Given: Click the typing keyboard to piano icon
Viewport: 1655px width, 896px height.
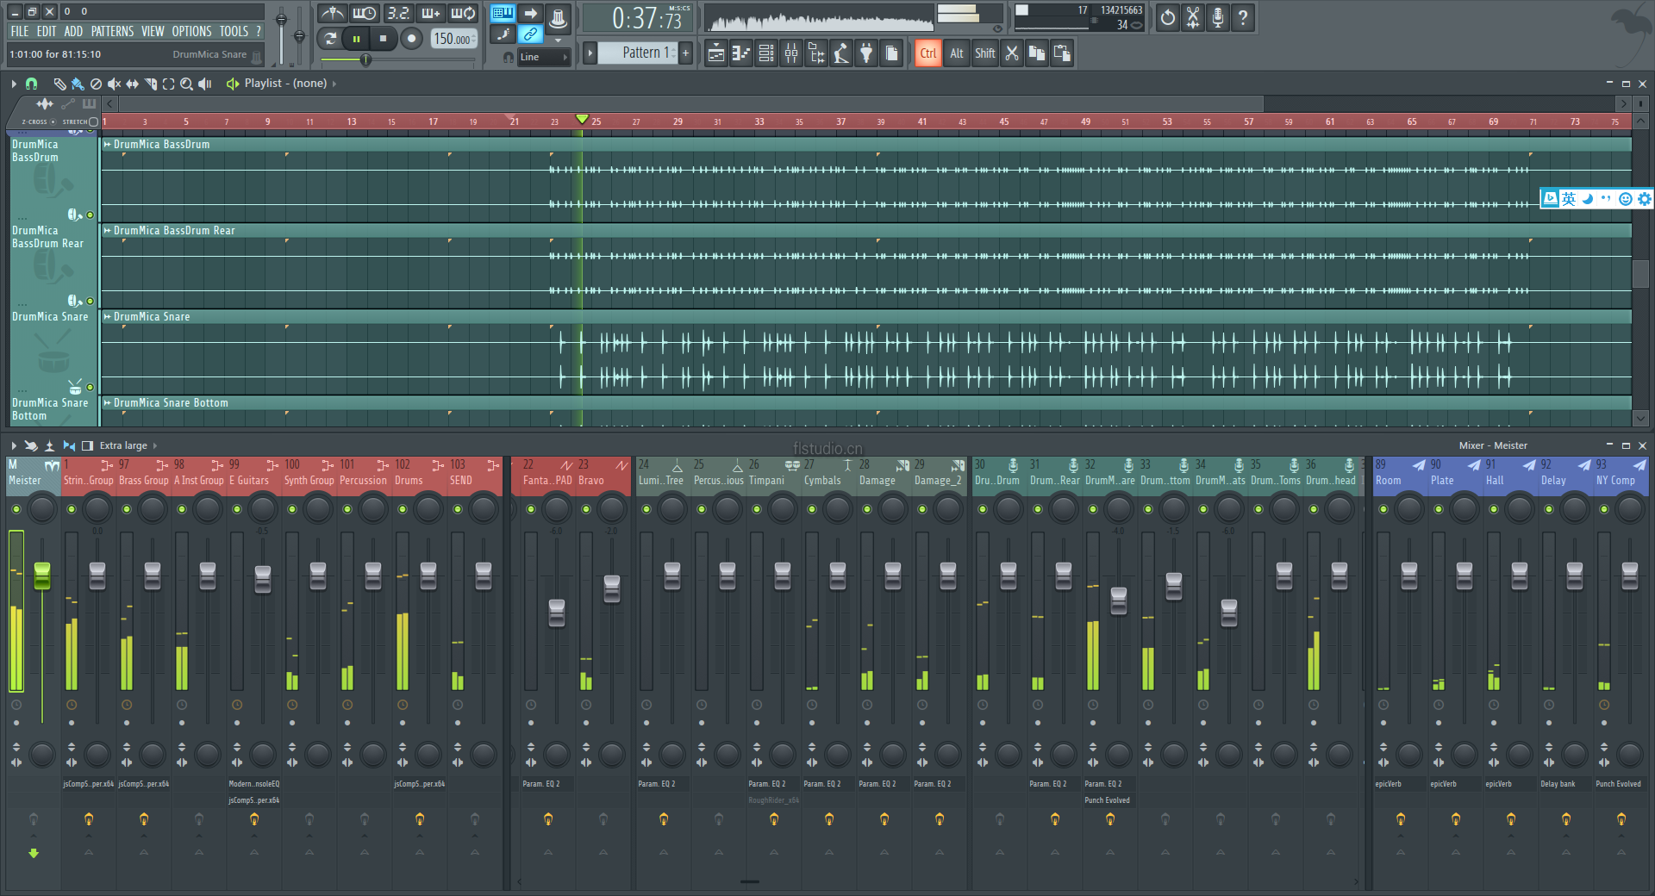Looking at the screenshot, I should (x=503, y=13).
